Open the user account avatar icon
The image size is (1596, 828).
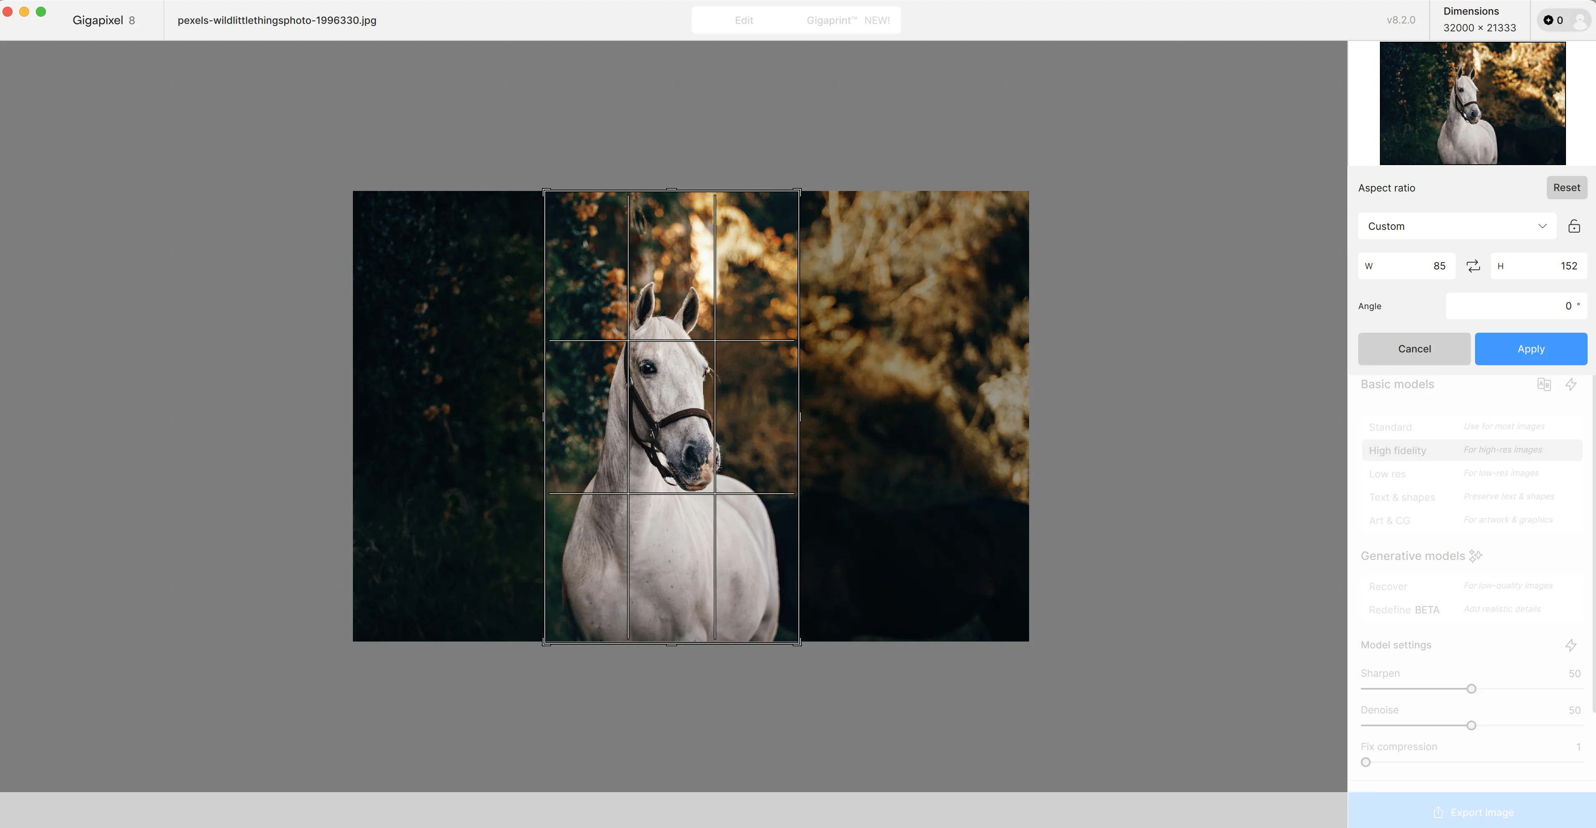click(1579, 20)
